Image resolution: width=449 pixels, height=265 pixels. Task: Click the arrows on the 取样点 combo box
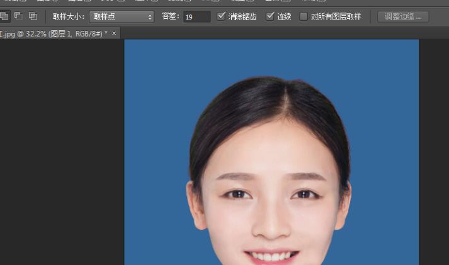150,16
